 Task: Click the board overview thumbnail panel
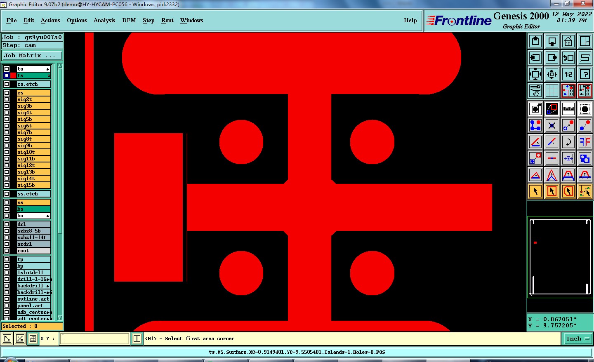pyautogui.click(x=560, y=257)
